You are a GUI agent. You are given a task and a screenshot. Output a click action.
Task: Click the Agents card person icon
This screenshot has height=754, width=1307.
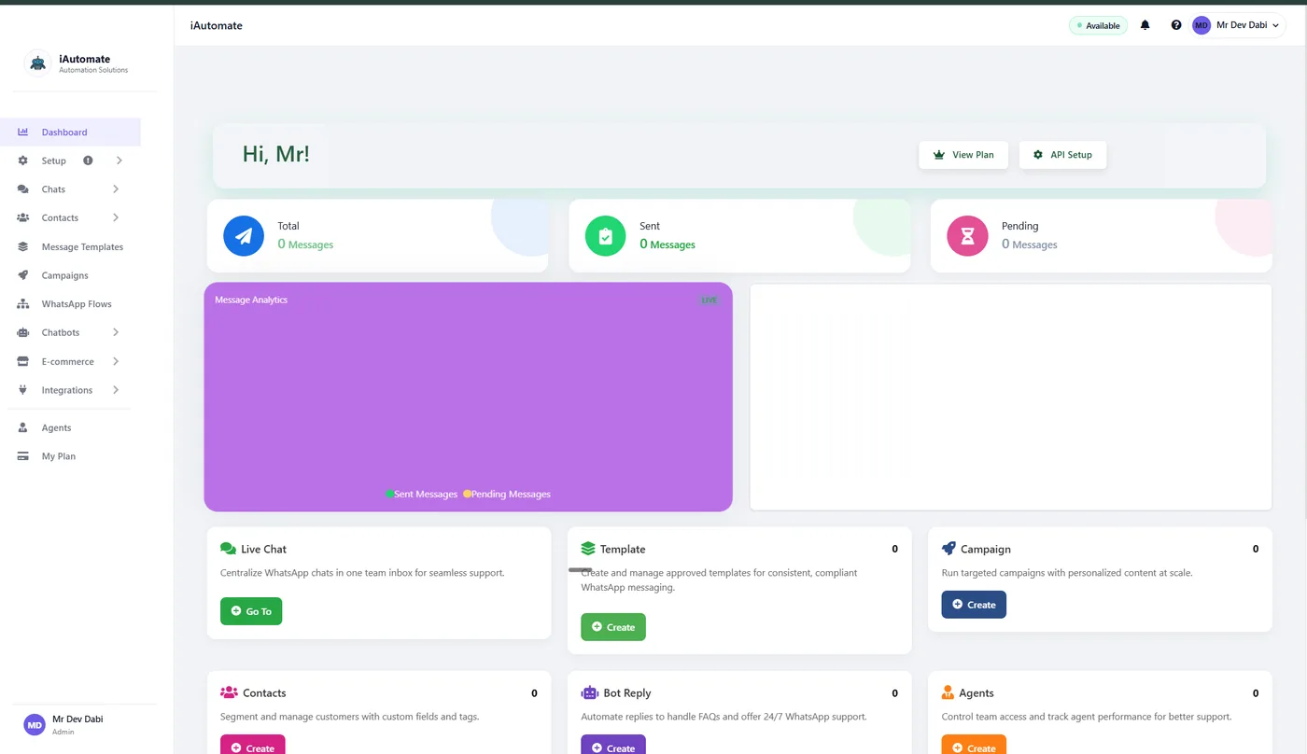coord(948,692)
